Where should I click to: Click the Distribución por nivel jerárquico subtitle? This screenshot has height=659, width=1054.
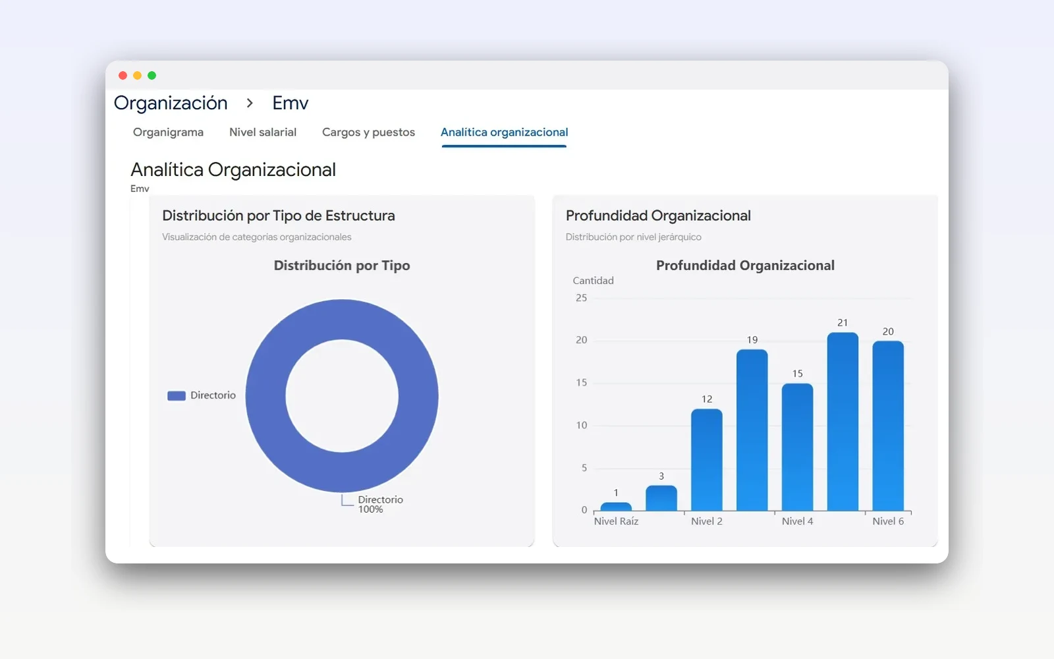634,237
